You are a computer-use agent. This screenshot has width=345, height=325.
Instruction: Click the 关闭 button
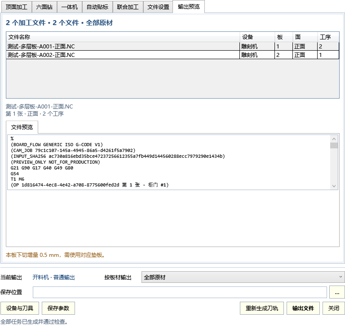point(334,308)
